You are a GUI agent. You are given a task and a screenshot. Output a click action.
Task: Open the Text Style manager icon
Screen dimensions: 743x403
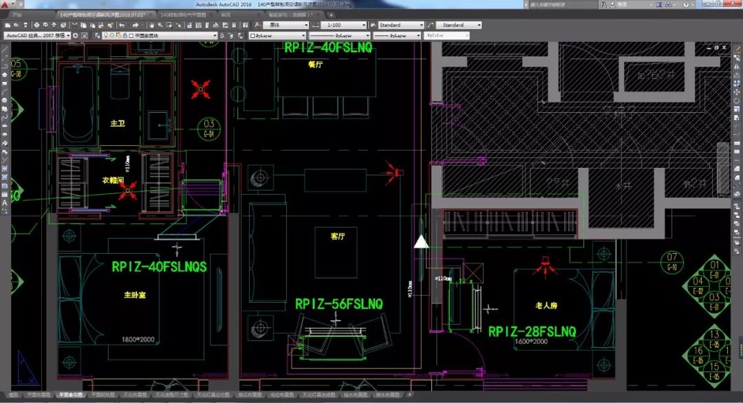(257, 25)
